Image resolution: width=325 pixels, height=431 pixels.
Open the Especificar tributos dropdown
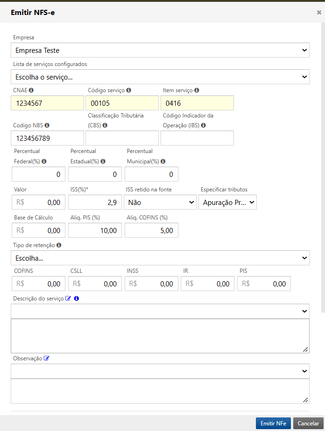pos(227,202)
